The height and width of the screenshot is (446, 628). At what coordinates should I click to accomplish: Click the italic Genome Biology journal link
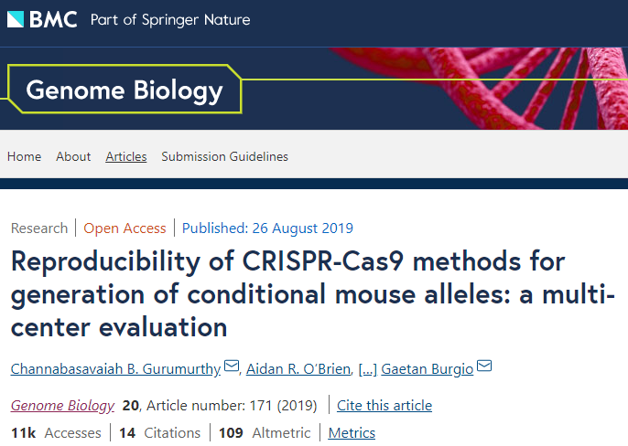[x=62, y=405]
